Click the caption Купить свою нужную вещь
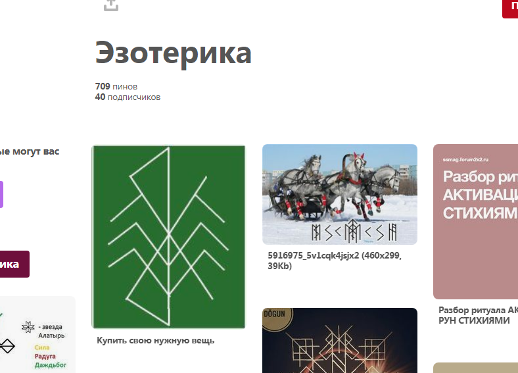Image resolution: width=518 pixels, height=373 pixels. [x=156, y=340]
